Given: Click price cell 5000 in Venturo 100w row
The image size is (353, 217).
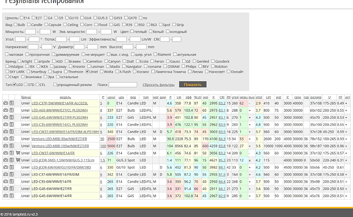Looking at the screenshot, I should (x=111, y=146).
